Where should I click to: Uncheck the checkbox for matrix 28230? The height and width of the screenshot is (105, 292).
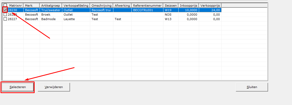(x=5, y=10)
